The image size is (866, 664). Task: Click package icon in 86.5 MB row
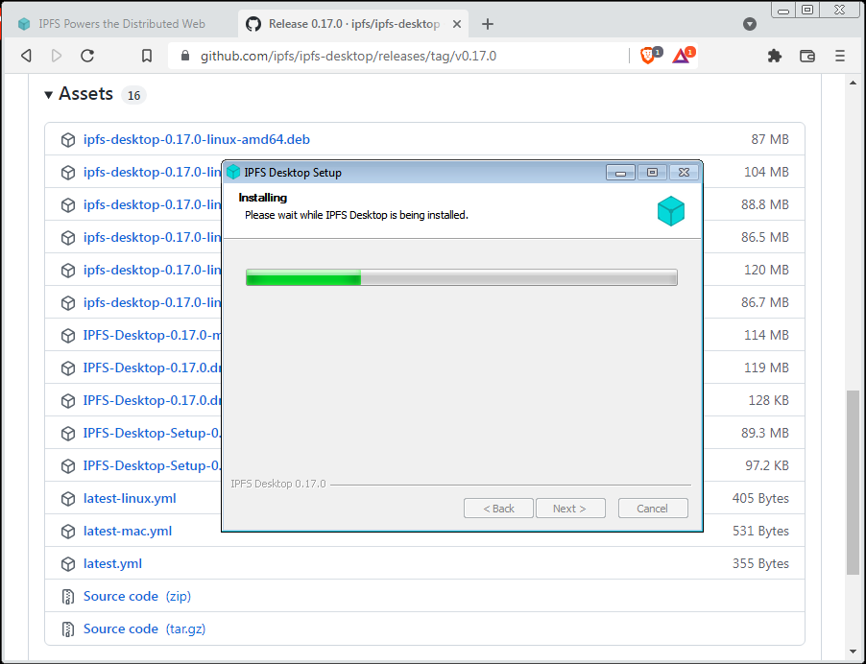tap(68, 237)
